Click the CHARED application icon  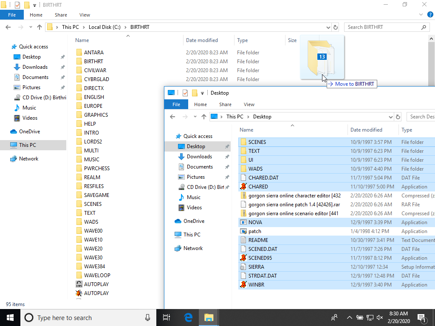click(243, 187)
